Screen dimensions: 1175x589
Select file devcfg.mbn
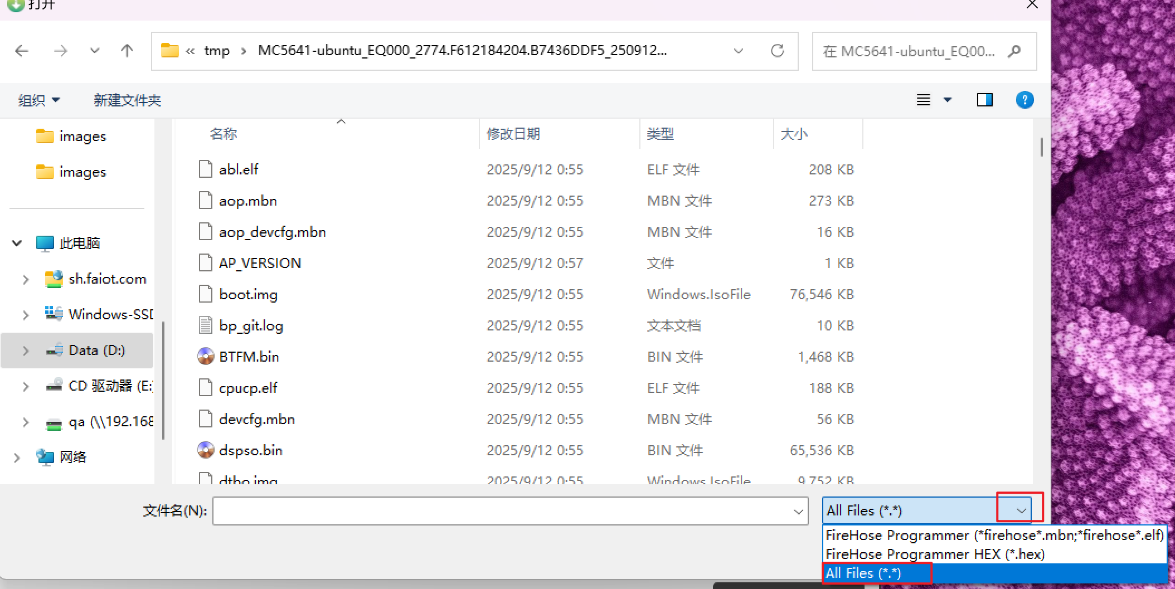coord(257,419)
